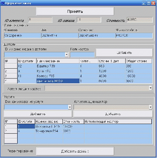157x158 pixels.
Task: Click Добавить button in Детали section
Action: point(124,53)
